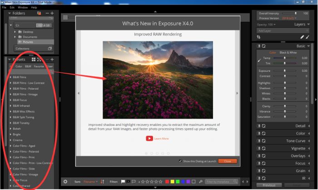Image resolution: width=318 pixels, height=190 pixels.
Task: Expand the B&W Films preset group
Action: (10, 77)
